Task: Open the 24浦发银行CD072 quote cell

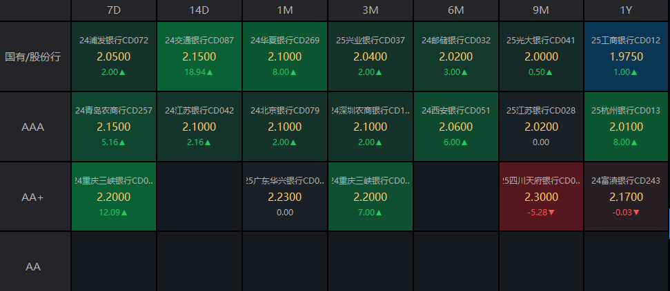Action: [x=114, y=56]
